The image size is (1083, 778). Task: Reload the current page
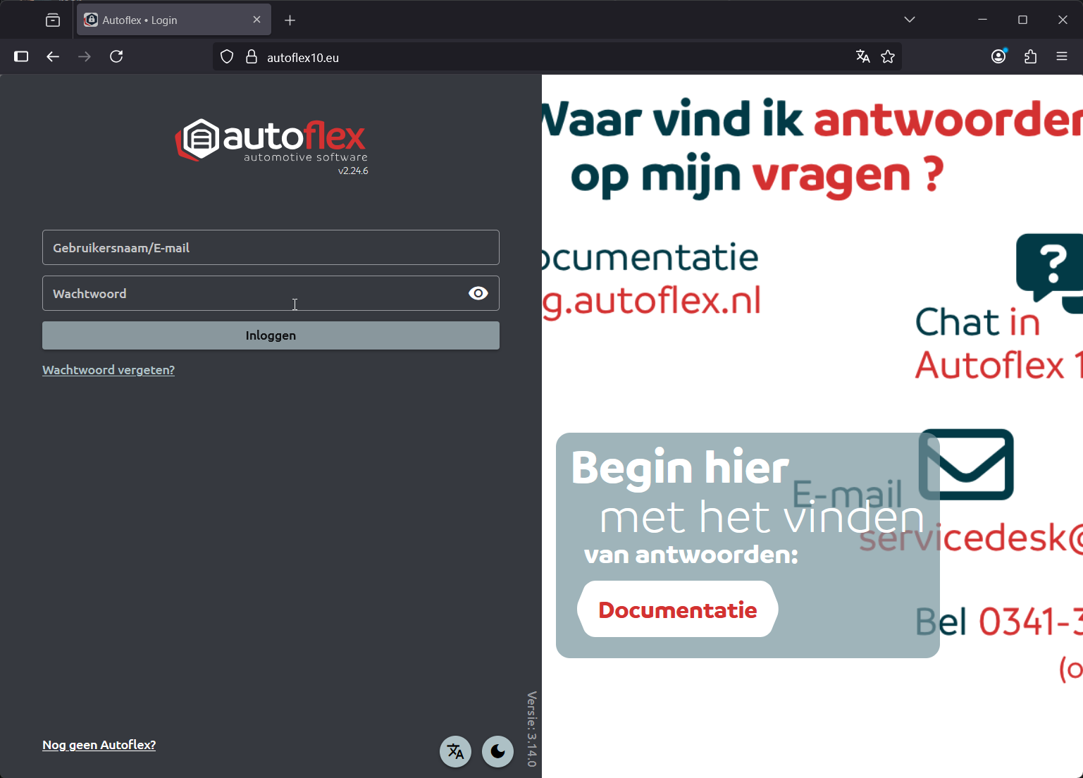(117, 57)
